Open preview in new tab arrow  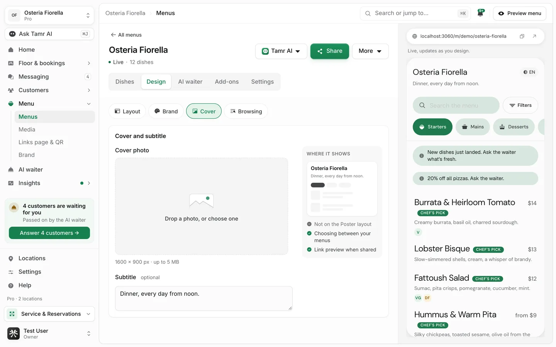534,36
